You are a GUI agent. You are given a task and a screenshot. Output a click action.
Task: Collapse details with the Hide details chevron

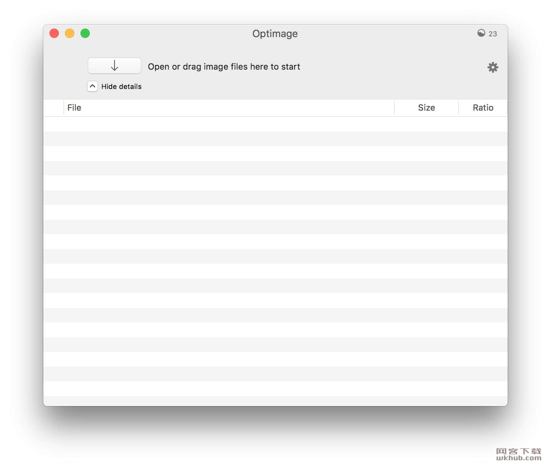92,86
